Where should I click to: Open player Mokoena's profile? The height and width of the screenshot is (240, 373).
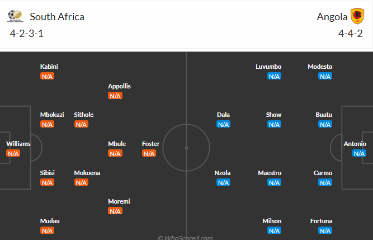click(87, 173)
